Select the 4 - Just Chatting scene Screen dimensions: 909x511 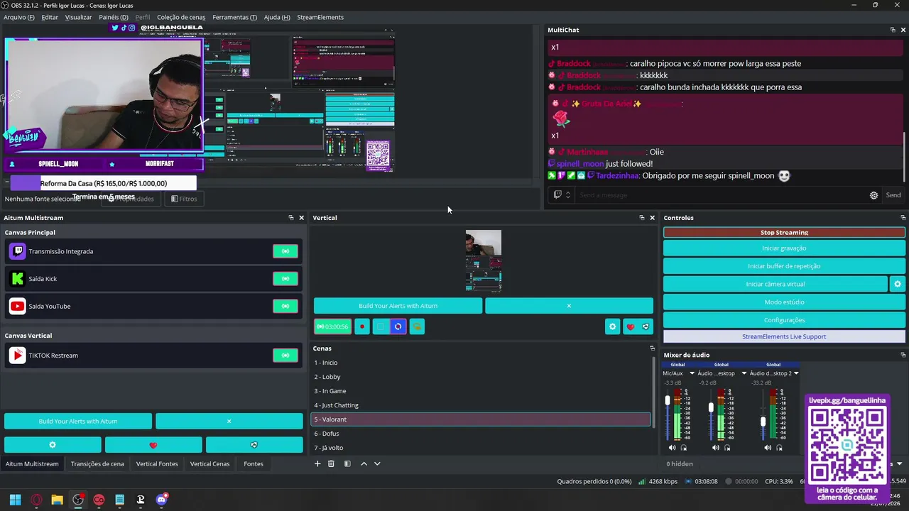(x=481, y=405)
